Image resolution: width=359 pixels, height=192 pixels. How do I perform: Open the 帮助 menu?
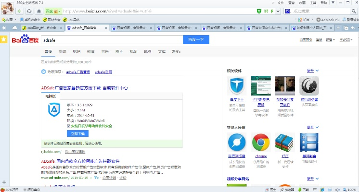point(323,3)
